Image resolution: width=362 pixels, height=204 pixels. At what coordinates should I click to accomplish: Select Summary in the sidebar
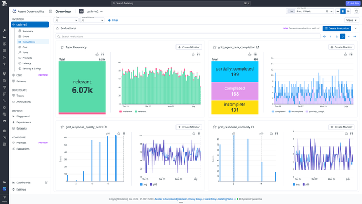pyautogui.click(x=28, y=31)
